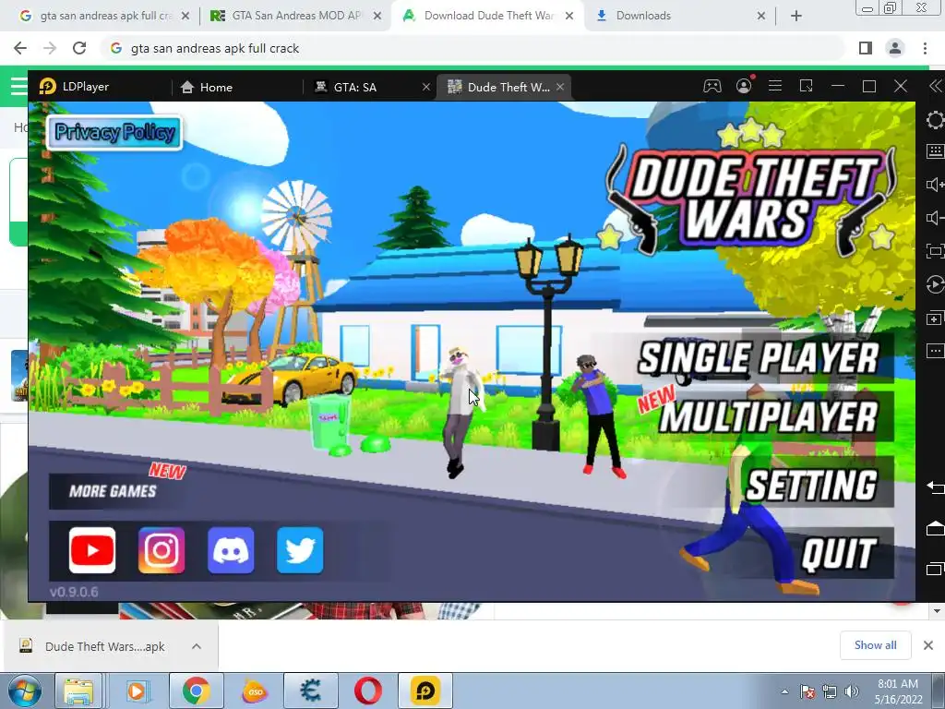Click LDPlayer logo in title bar
Image resolution: width=945 pixels, height=709 pixels.
tap(48, 87)
